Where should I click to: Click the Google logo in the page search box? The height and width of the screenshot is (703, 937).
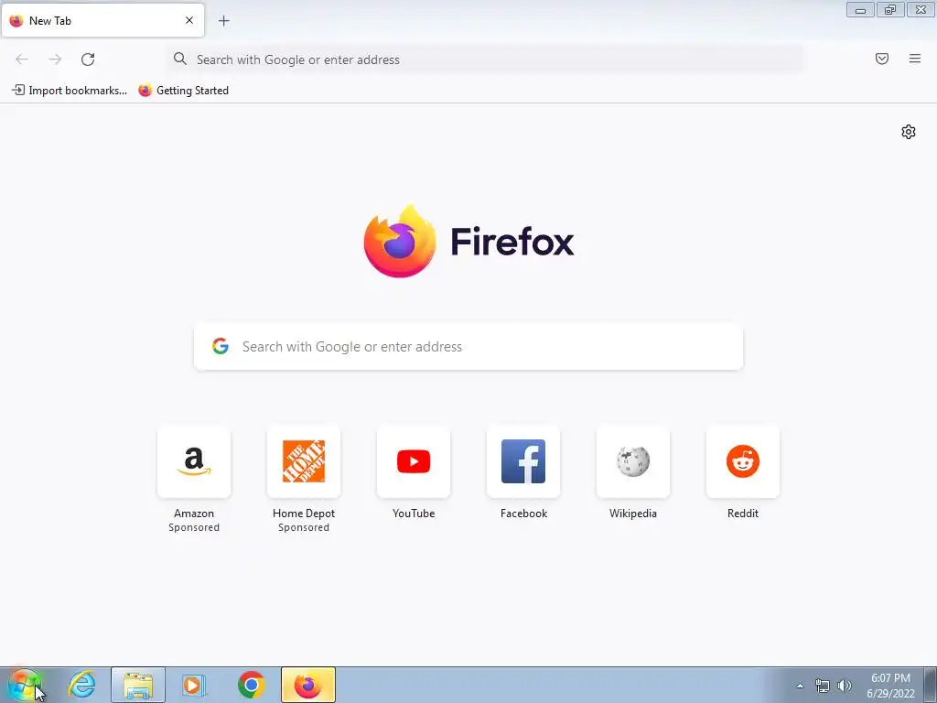(x=220, y=346)
